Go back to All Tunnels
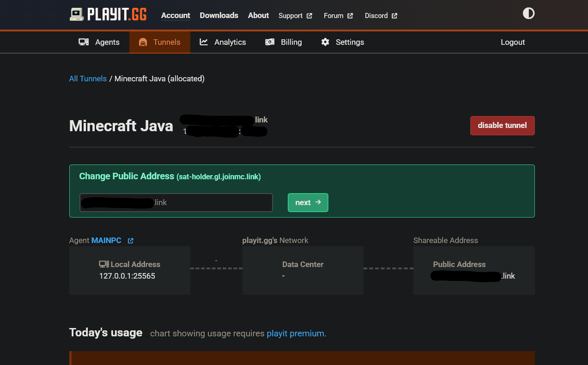The width and height of the screenshot is (588, 365). click(x=88, y=79)
